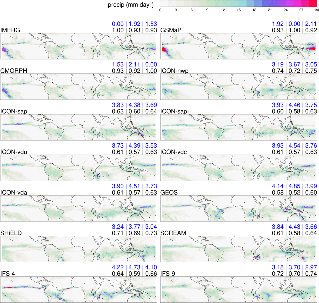
Task: Click black values '0.72 | 0.70 | 0.74'
Action: click(294, 274)
